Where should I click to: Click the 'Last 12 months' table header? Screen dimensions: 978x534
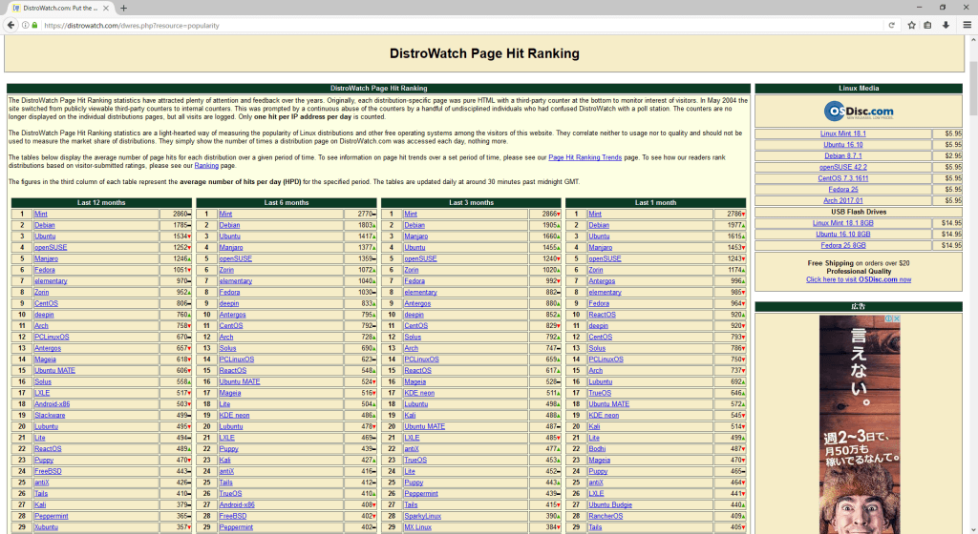coord(101,203)
